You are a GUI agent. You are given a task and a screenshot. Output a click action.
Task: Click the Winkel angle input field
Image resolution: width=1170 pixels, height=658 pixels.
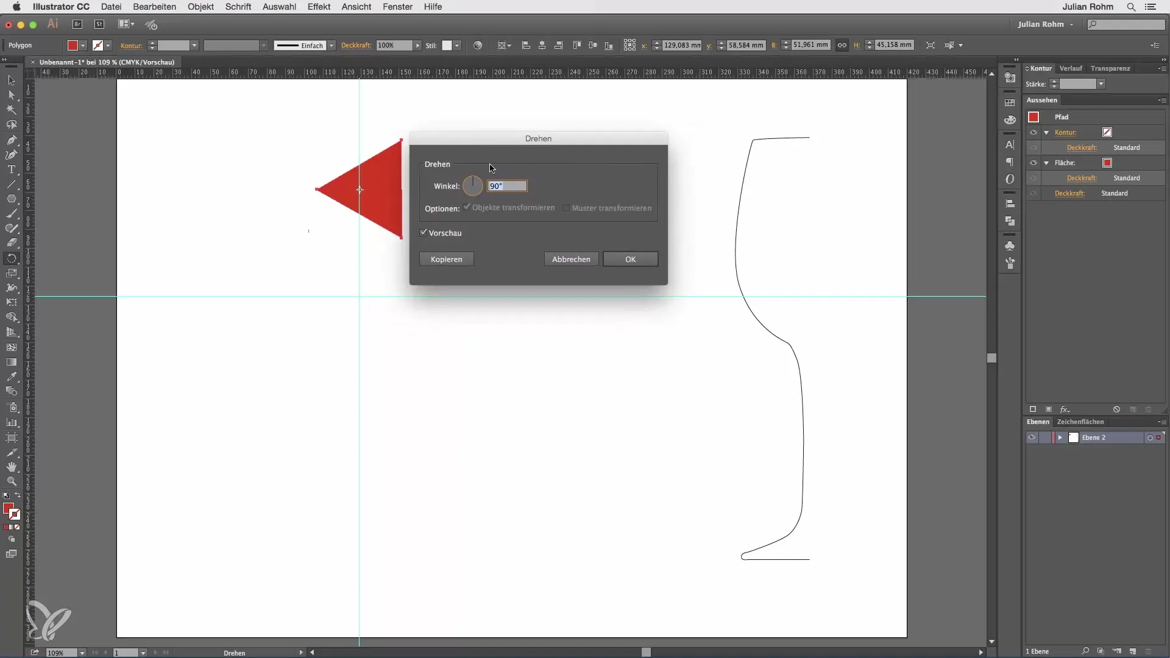coord(508,186)
